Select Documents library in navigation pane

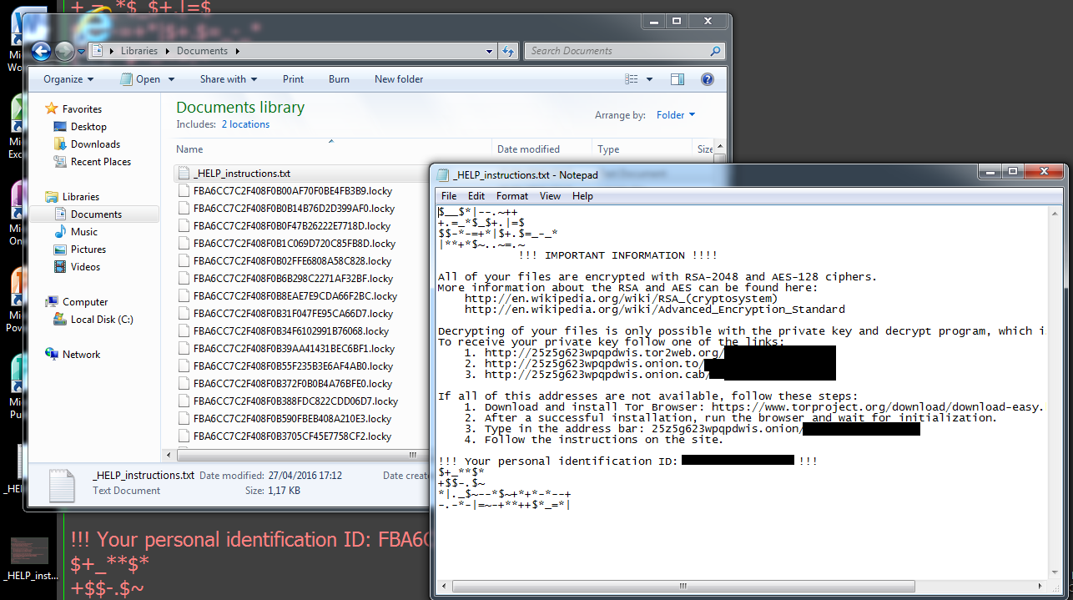click(96, 214)
